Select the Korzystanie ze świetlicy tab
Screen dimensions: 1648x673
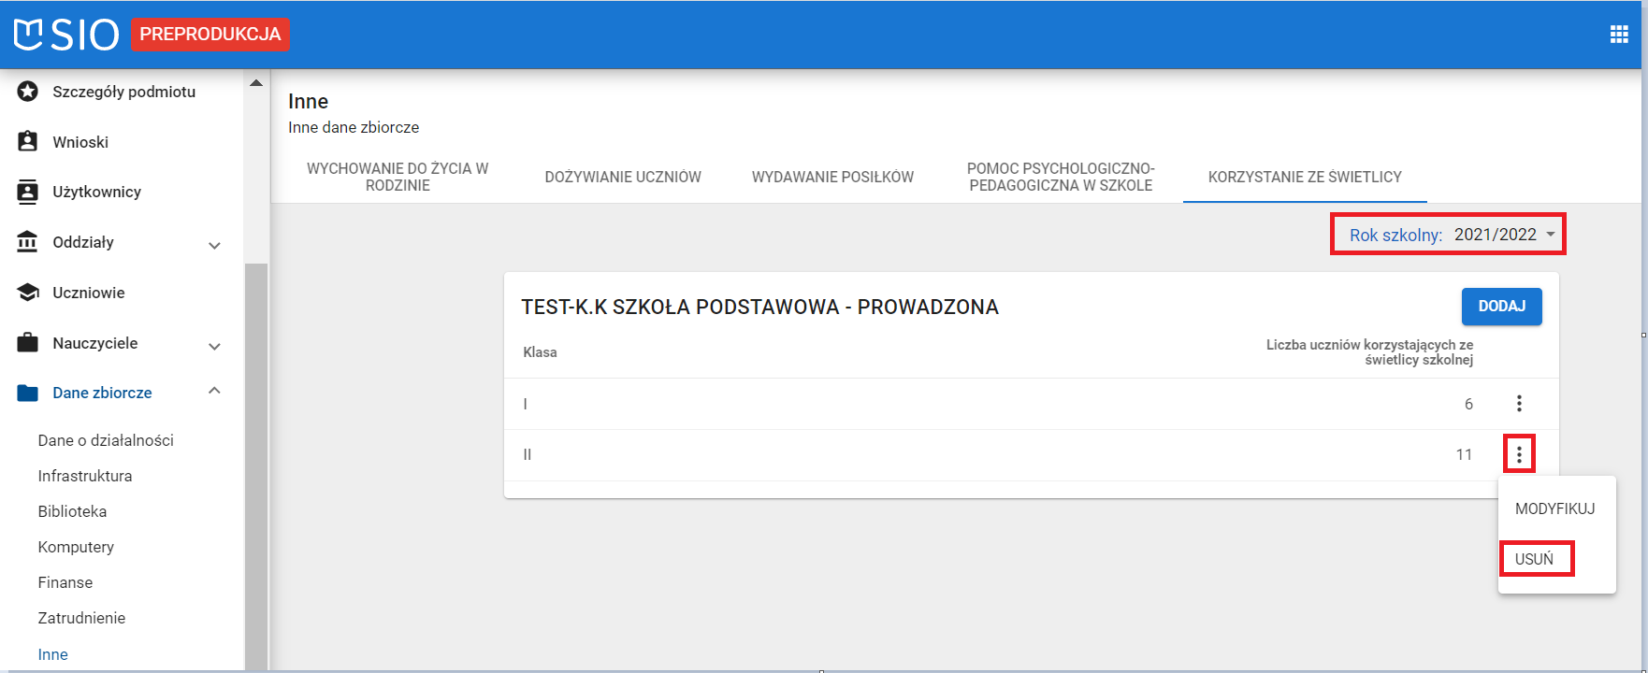(x=1305, y=177)
